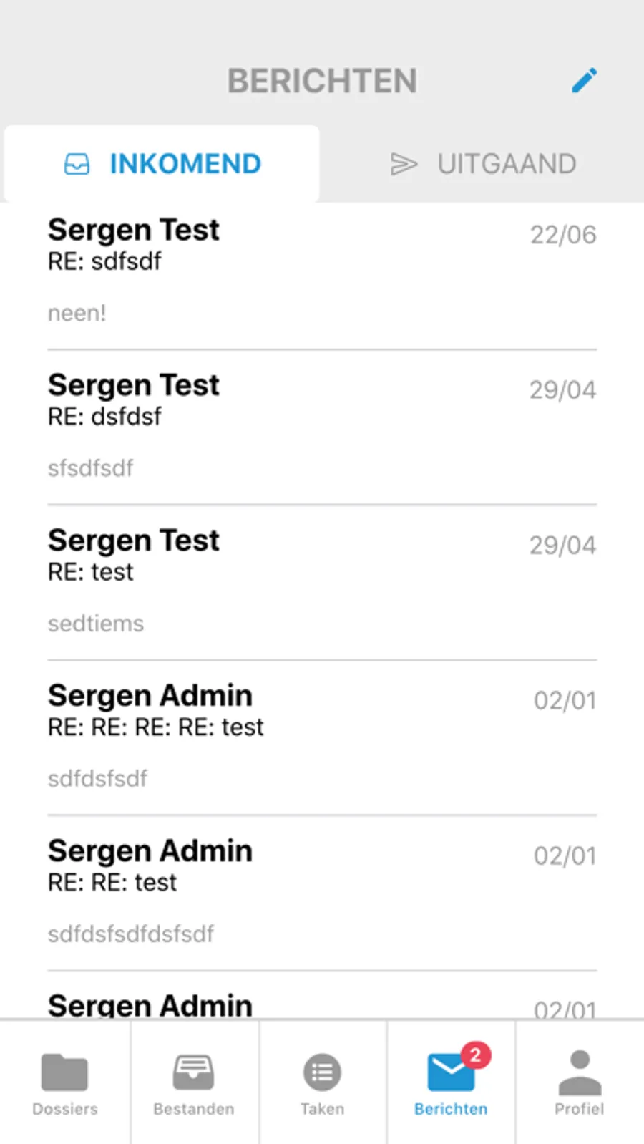Click the BERICHTEN page title
Viewport: 644px width, 1144px height.
pos(322,81)
